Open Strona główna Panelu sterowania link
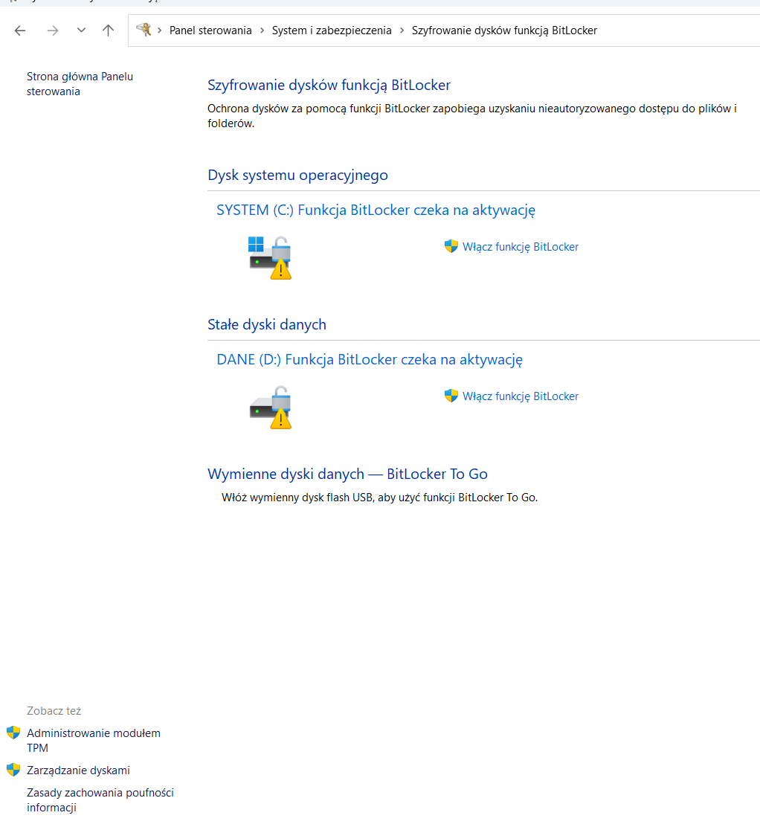The image size is (760, 827). coord(80,84)
